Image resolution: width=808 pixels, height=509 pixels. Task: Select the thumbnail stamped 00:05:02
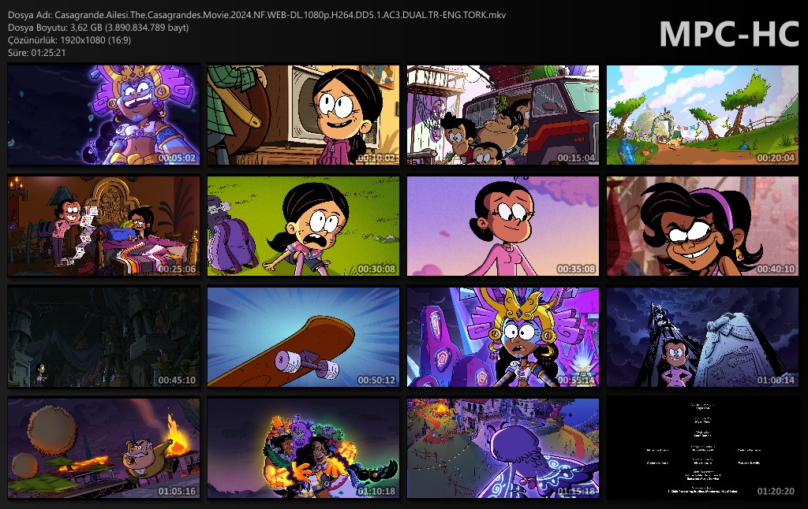[x=103, y=115]
